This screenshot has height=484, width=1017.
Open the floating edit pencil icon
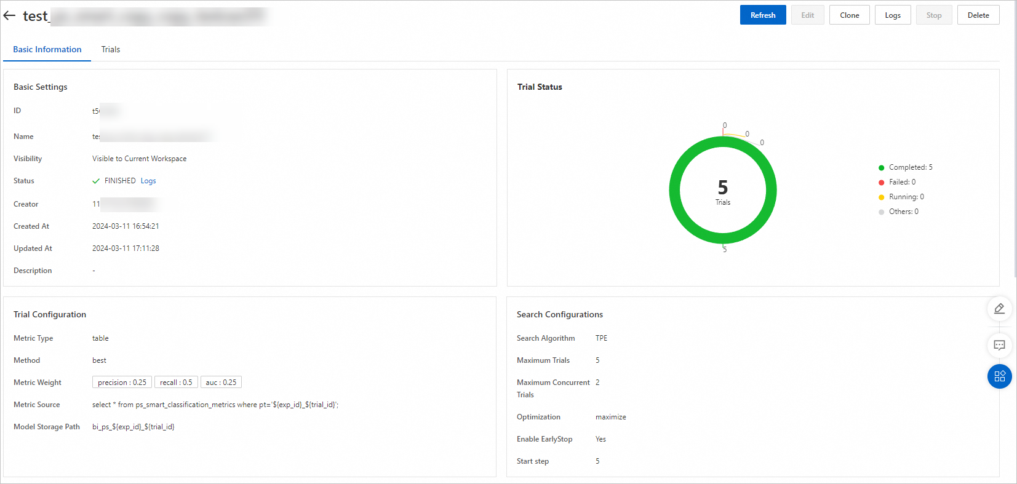click(x=999, y=309)
